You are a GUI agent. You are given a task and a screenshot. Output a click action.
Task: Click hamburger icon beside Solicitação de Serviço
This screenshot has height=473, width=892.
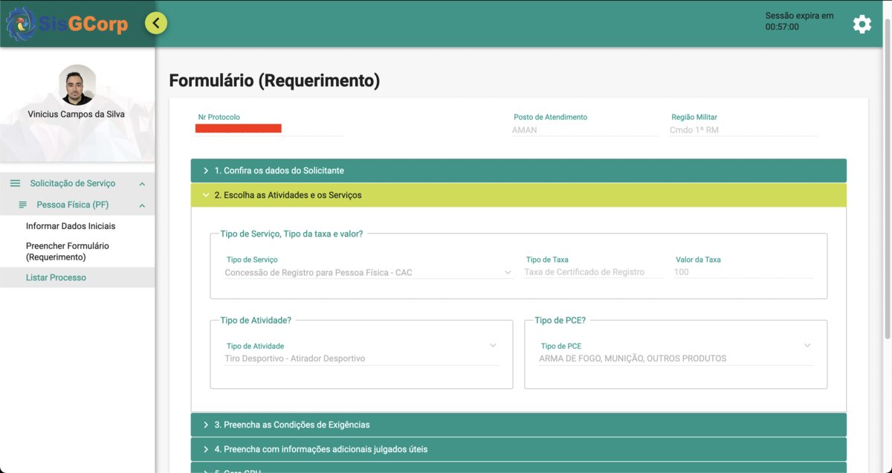click(x=15, y=183)
